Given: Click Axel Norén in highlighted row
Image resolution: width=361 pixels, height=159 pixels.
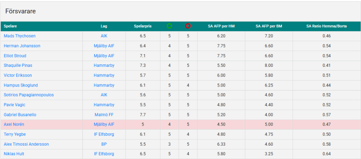Looking at the screenshot, I should pyautogui.click(x=14, y=125).
